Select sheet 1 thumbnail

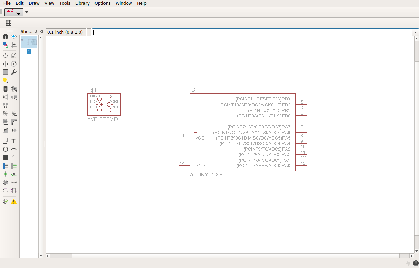pyautogui.click(x=29, y=42)
